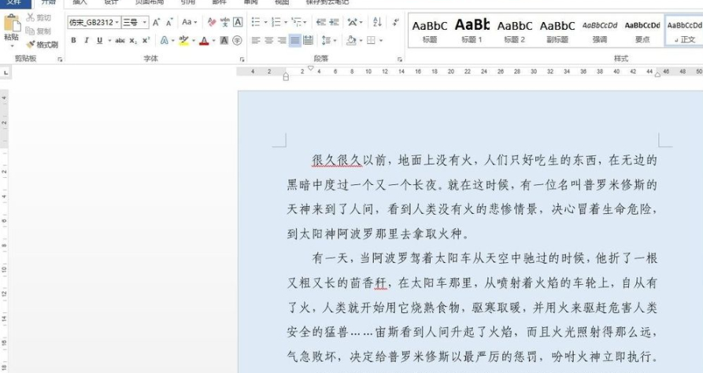Increase paragraph indent
The image size is (703, 373).
334,22
